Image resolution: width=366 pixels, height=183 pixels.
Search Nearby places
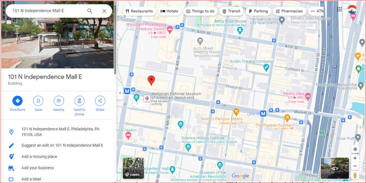tap(59, 104)
